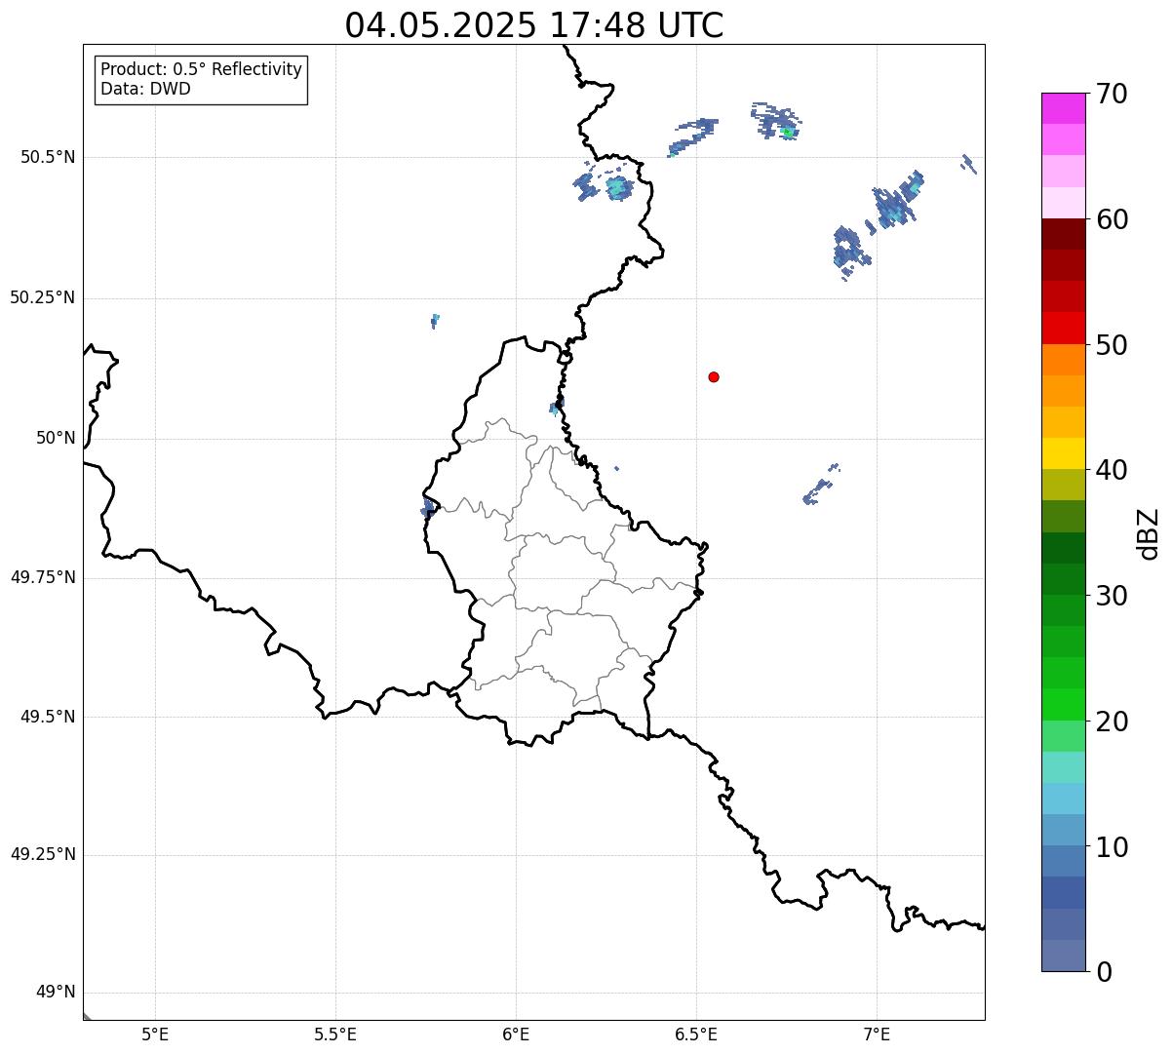Click colorbar tick label 20

pyautogui.click(x=1112, y=722)
